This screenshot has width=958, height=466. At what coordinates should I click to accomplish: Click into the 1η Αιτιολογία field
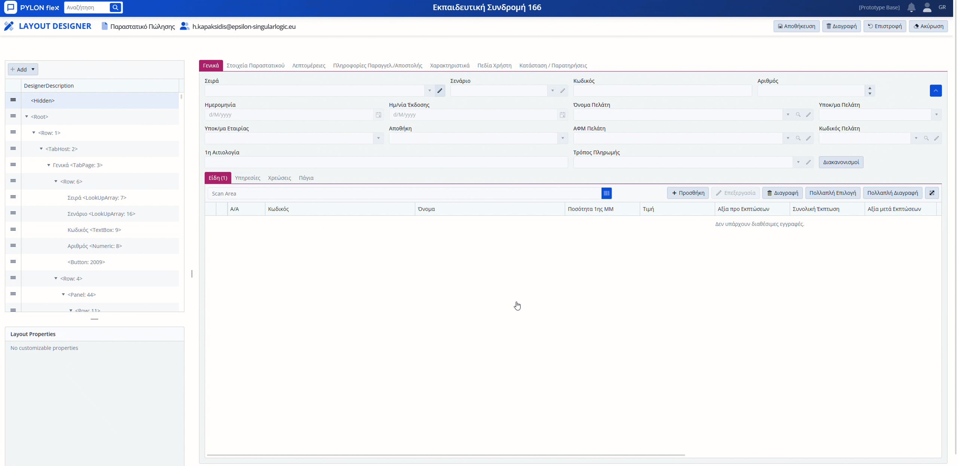[386, 162]
